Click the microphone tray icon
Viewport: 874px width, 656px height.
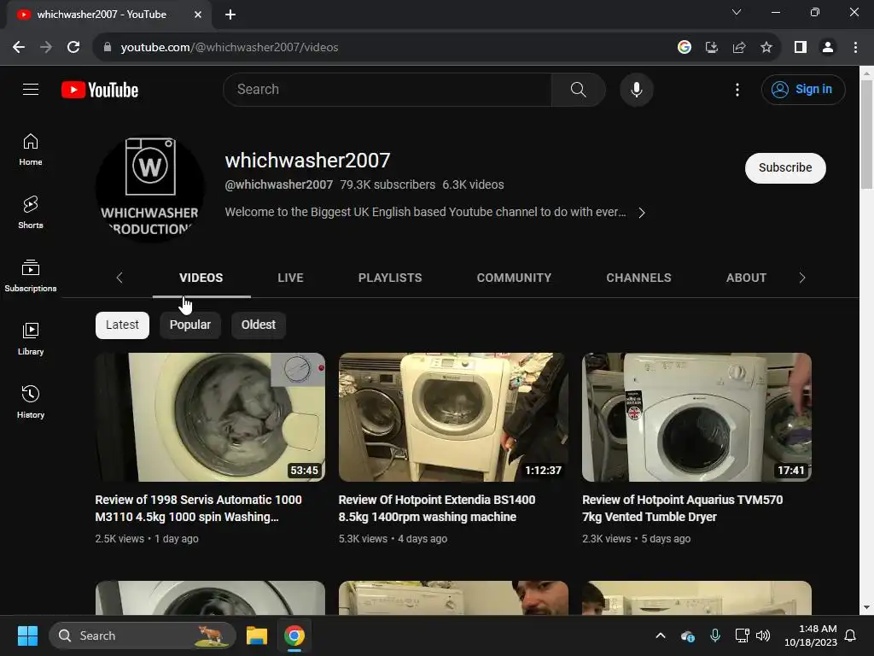pos(715,635)
